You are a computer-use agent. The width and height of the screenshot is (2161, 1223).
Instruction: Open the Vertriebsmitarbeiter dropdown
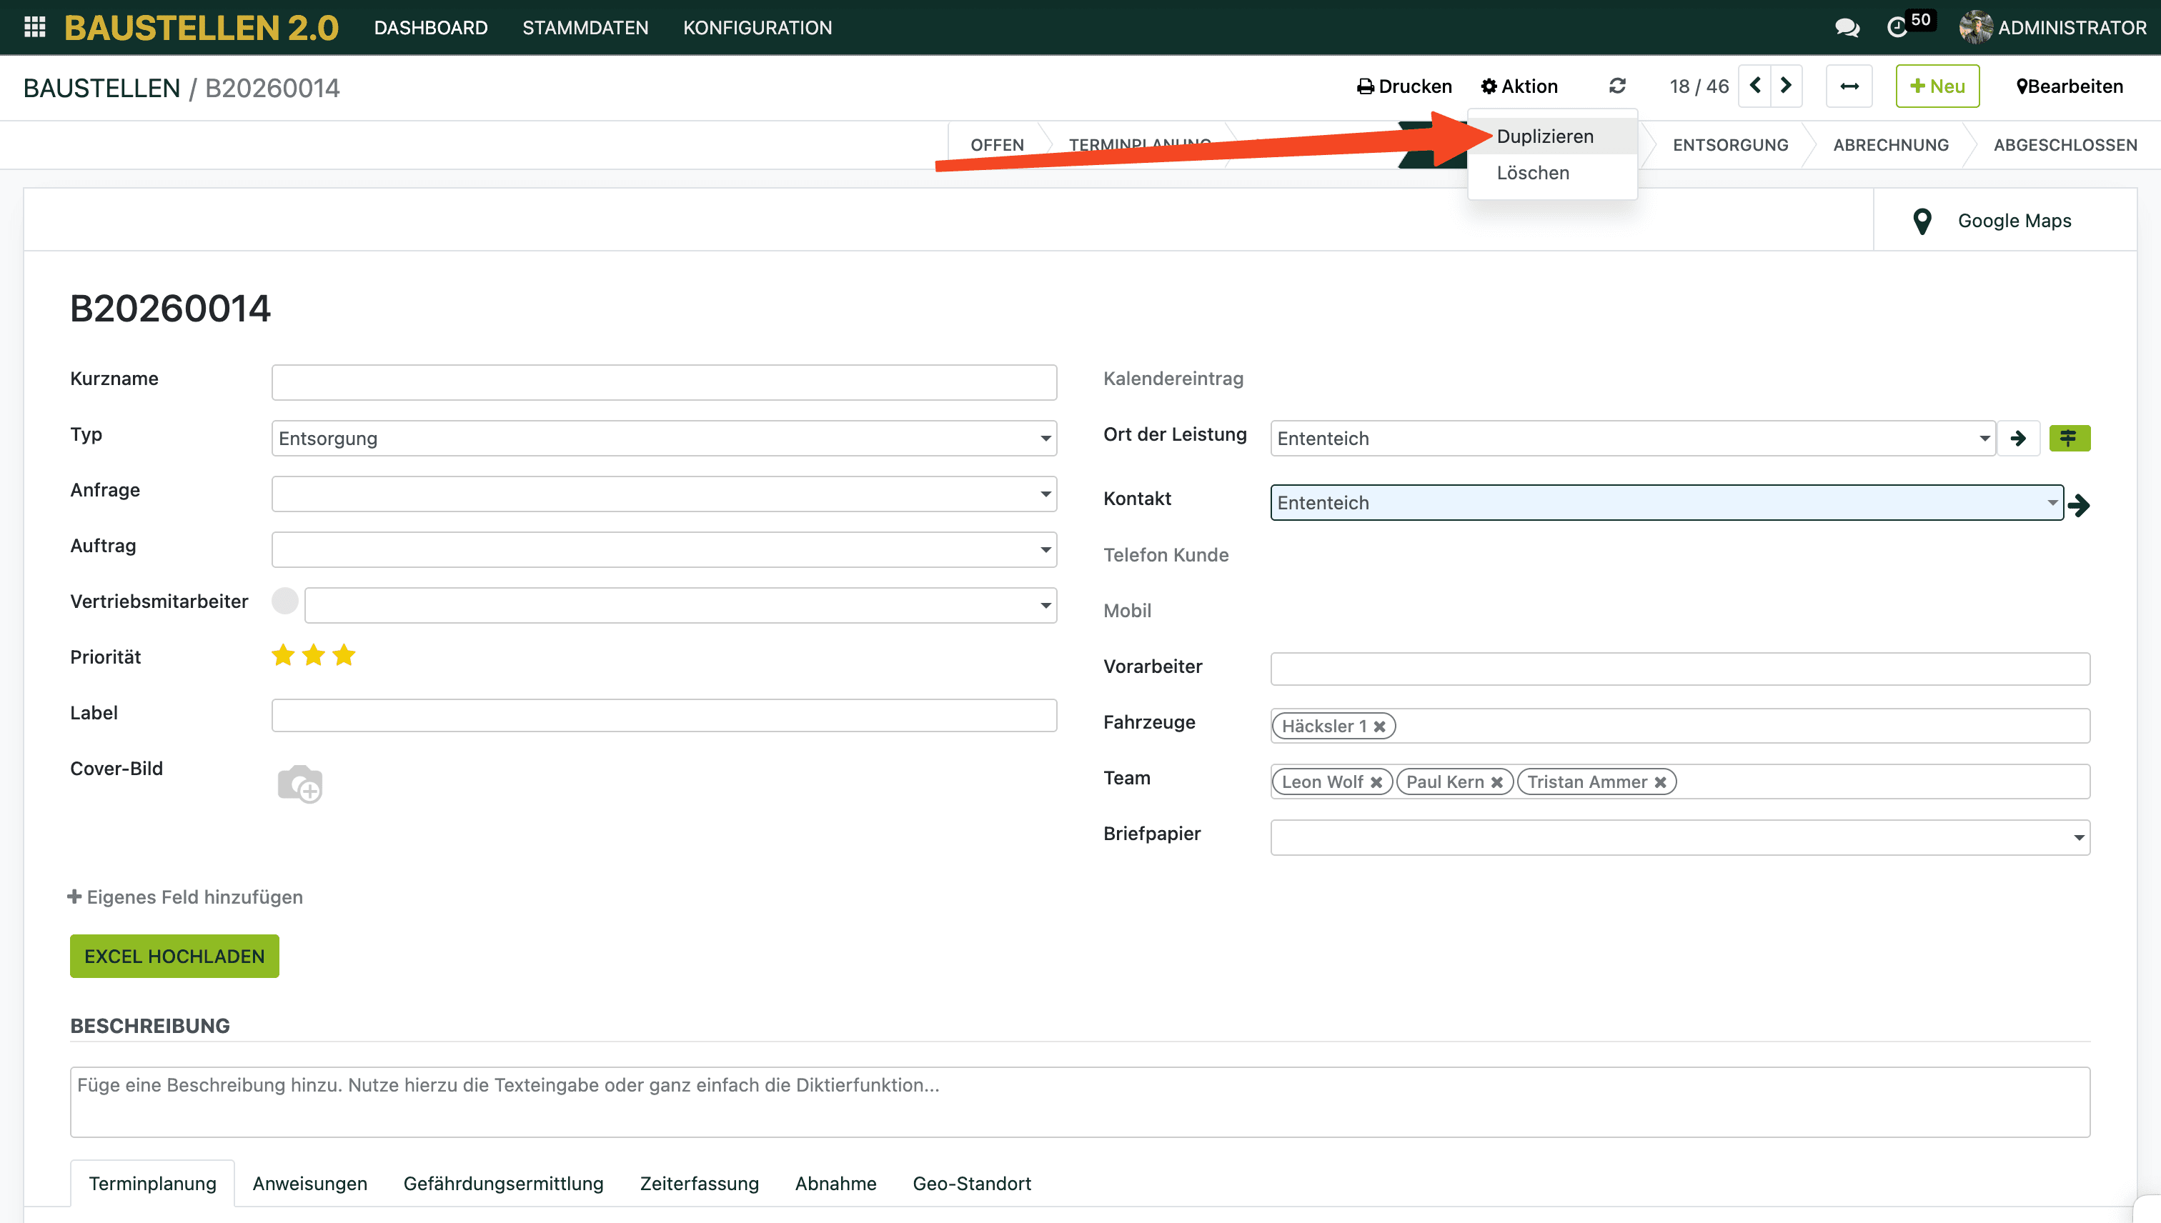pyautogui.click(x=1045, y=606)
